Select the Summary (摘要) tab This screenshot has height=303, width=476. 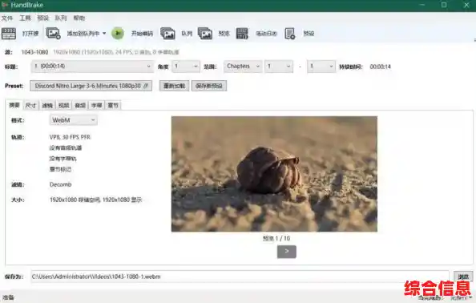[14, 105]
